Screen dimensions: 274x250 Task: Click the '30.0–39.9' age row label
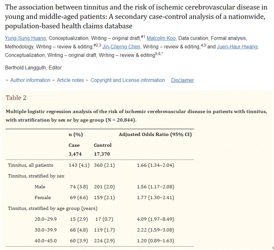click(46, 230)
